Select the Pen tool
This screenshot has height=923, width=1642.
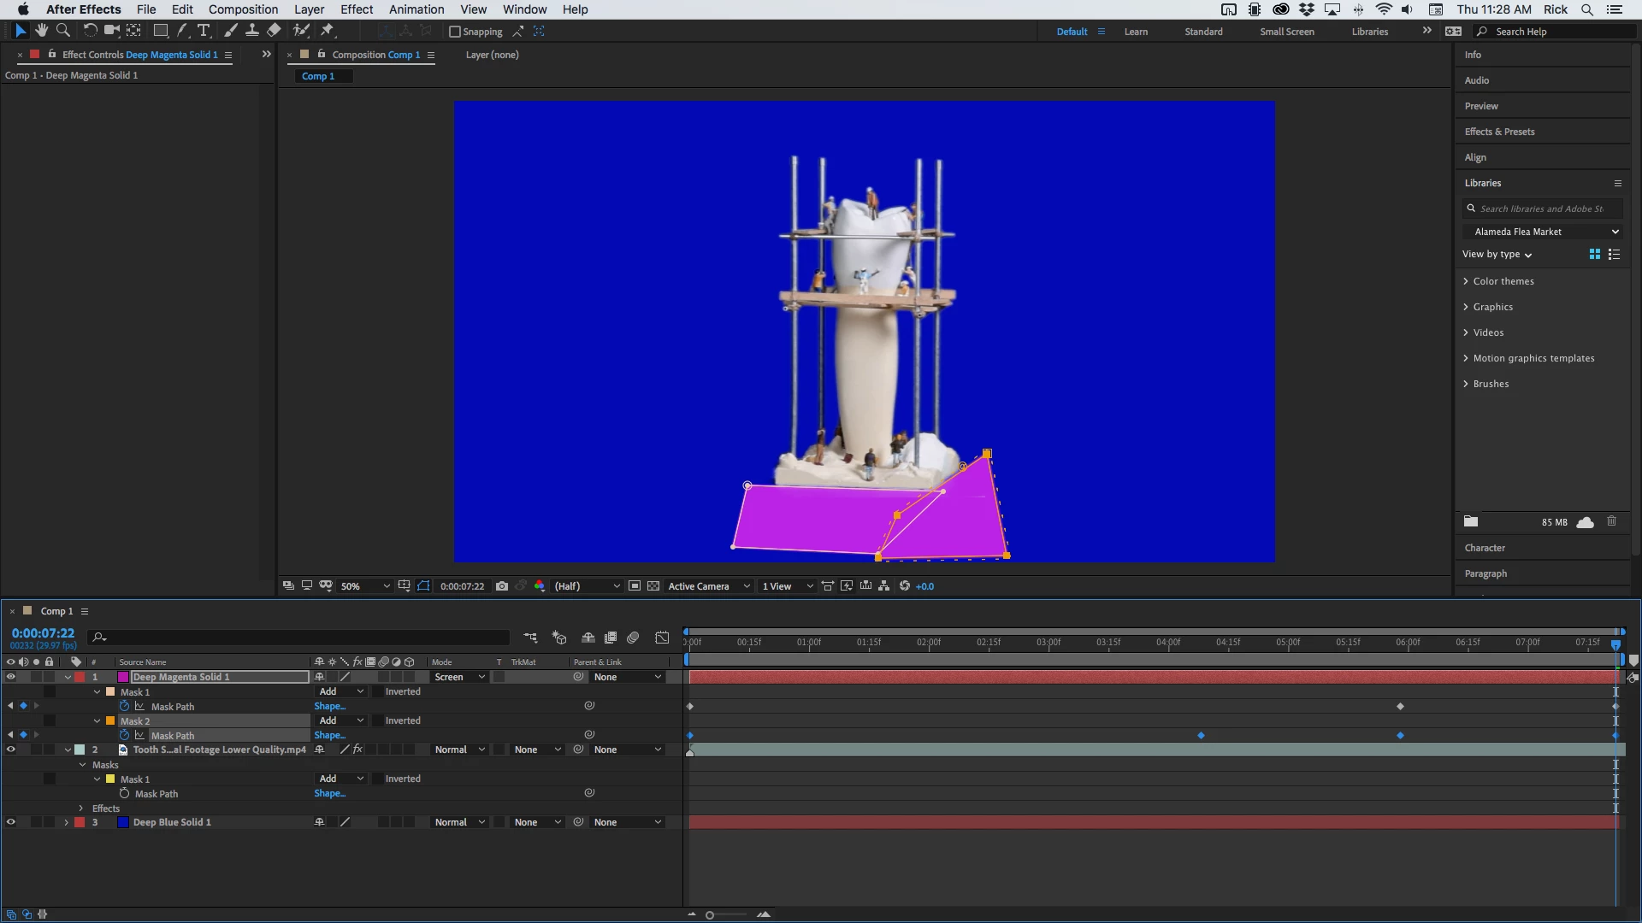tap(182, 31)
